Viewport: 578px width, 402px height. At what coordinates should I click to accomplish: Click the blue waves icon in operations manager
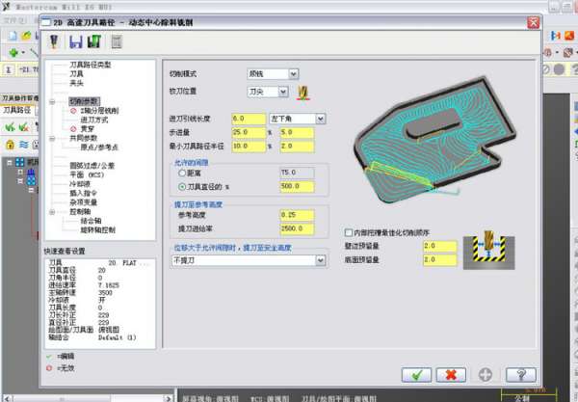point(23,145)
